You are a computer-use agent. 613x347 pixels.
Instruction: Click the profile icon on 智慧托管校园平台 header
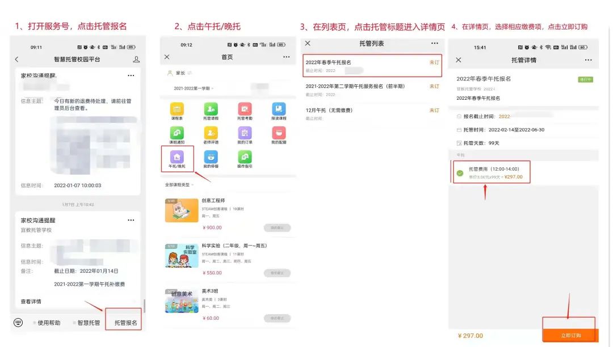click(136, 60)
